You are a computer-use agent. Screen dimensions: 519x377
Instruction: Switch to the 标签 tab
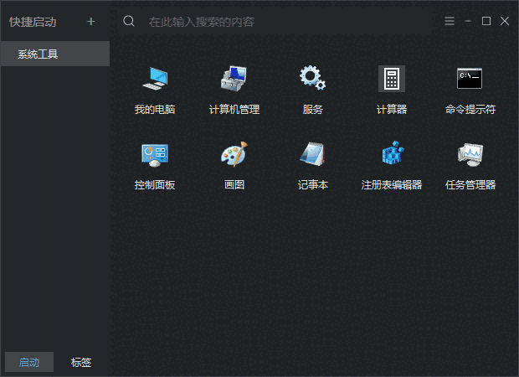81,362
